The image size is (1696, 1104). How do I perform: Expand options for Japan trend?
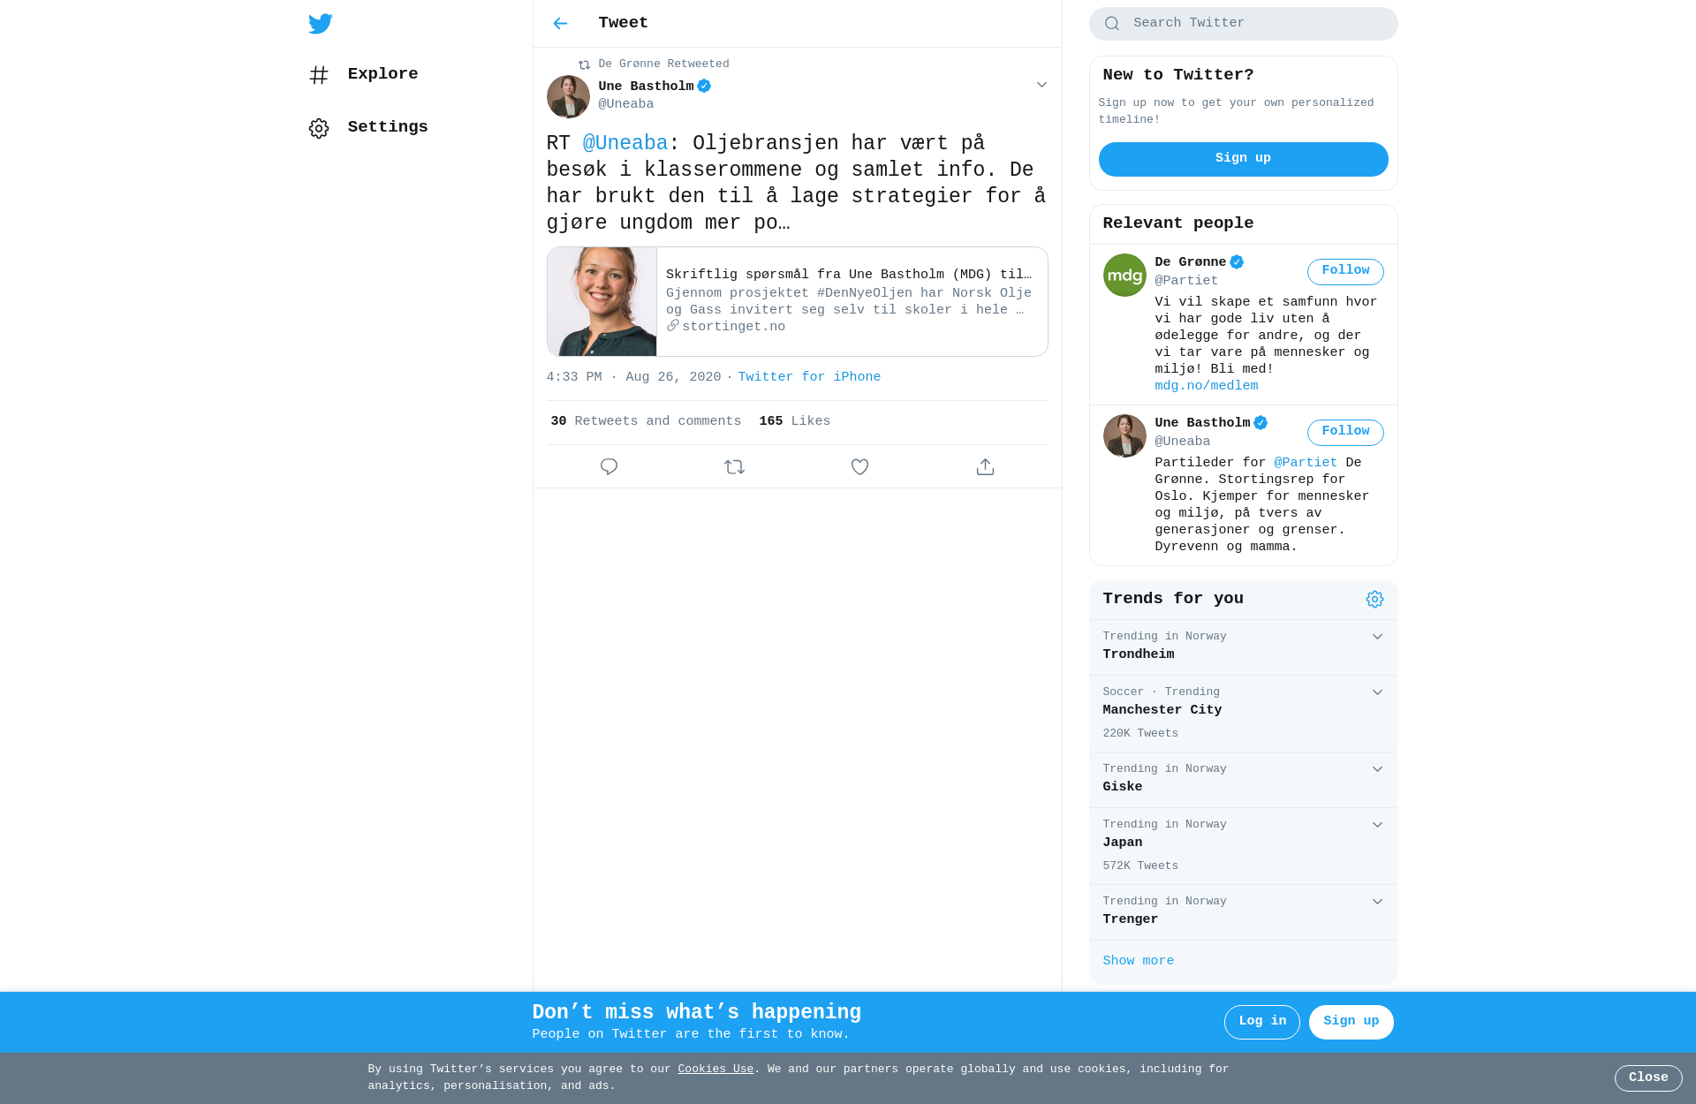click(1377, 825)
